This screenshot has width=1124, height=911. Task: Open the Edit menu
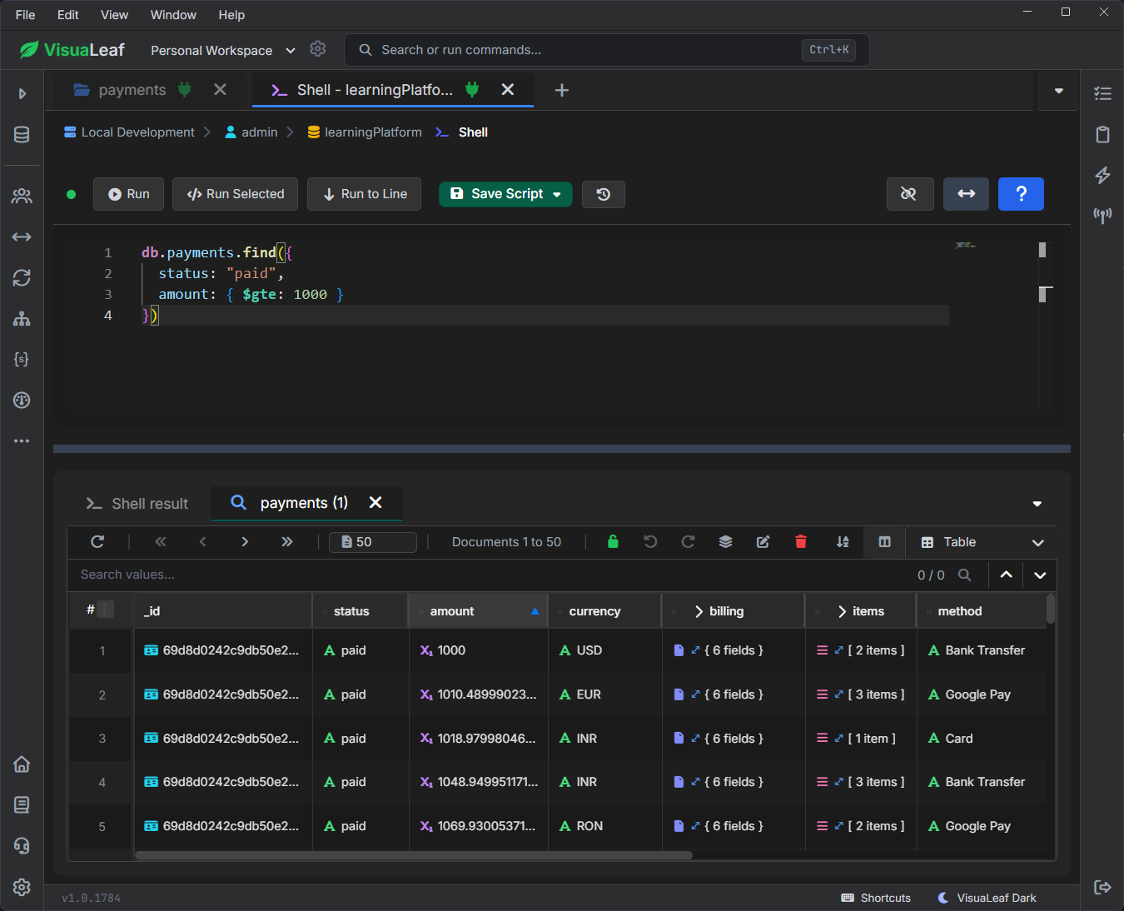coord(67,15)
